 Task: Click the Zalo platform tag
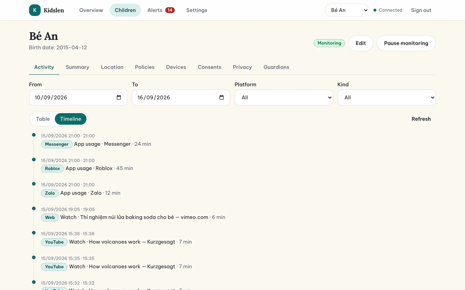coord(50,193)
